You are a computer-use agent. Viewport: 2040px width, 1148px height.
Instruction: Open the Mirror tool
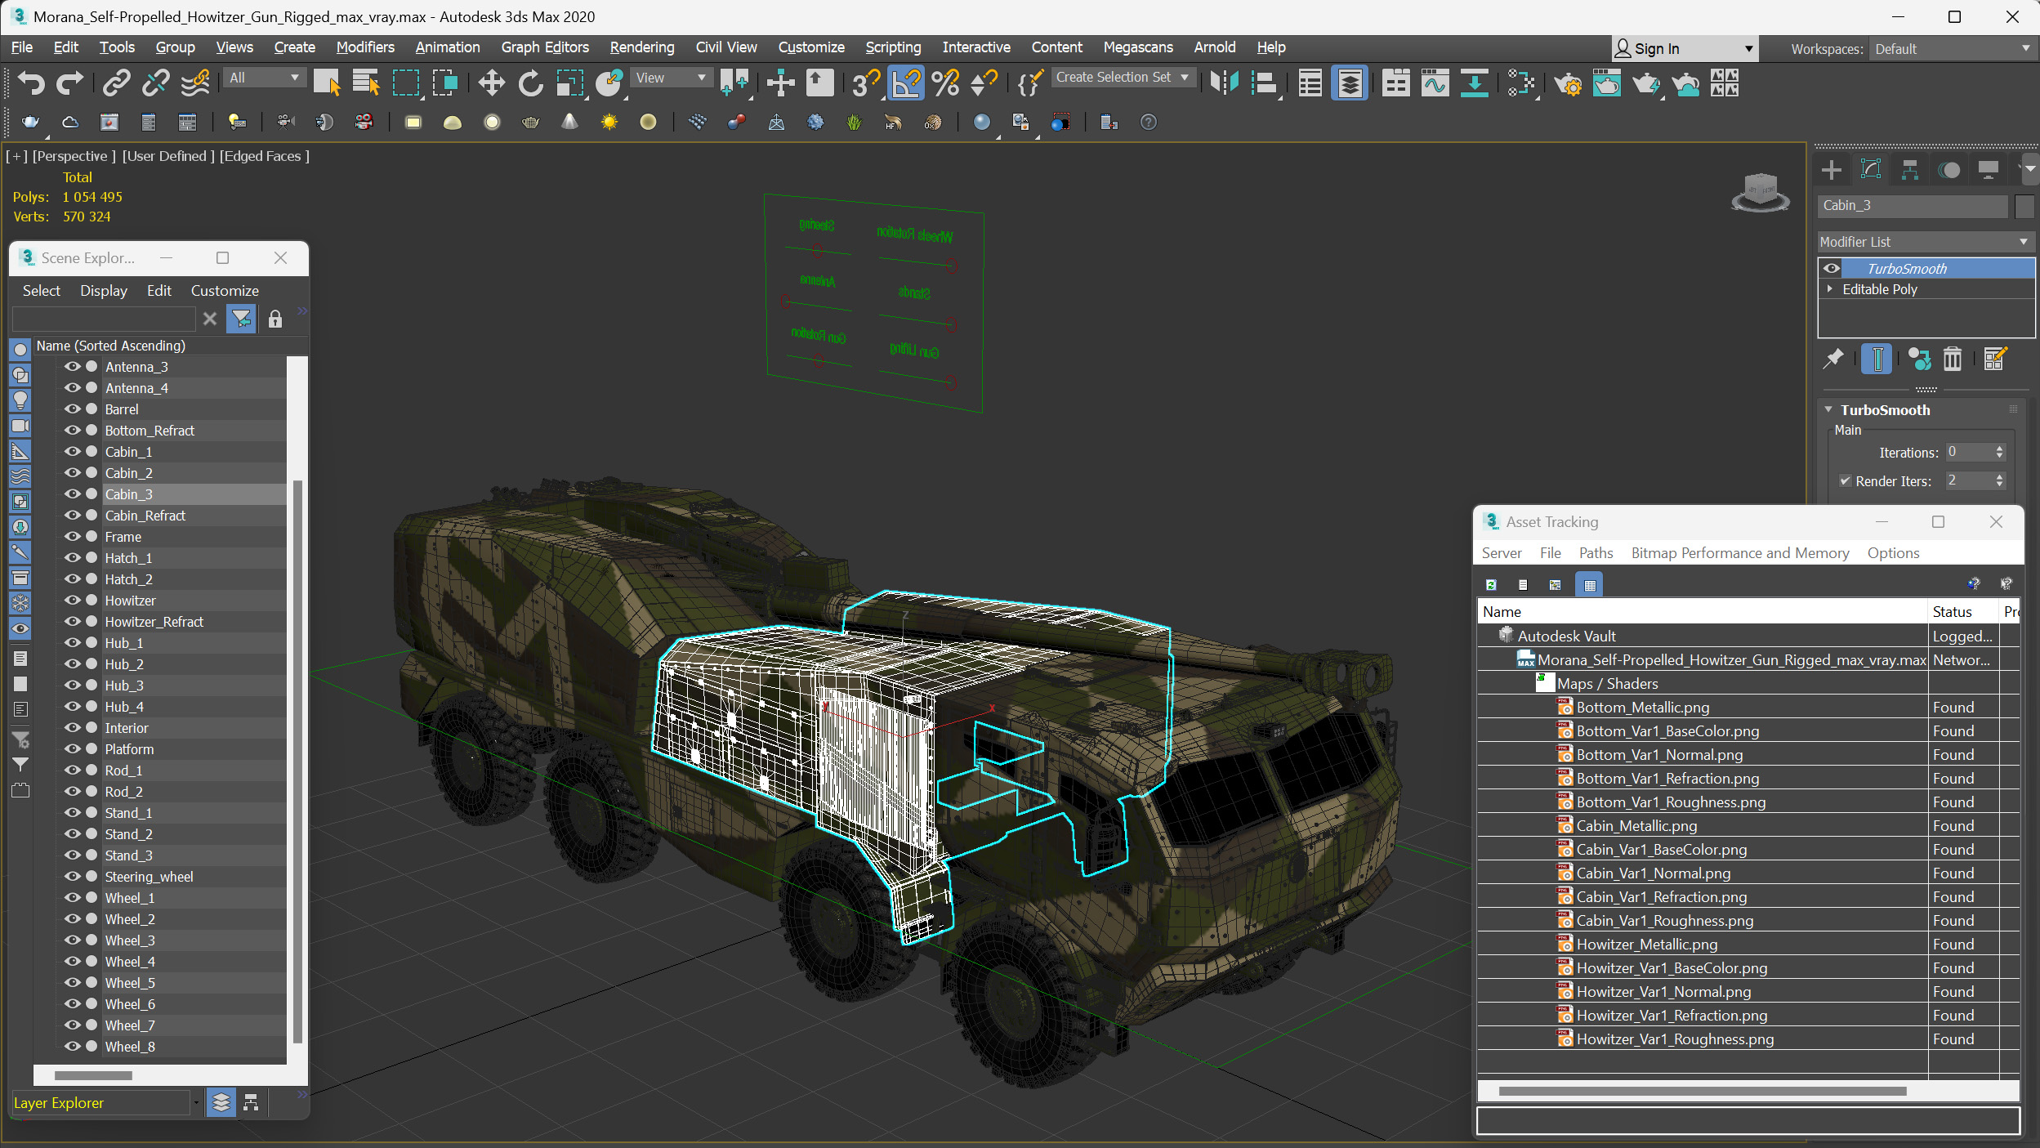click(1224, 83)
